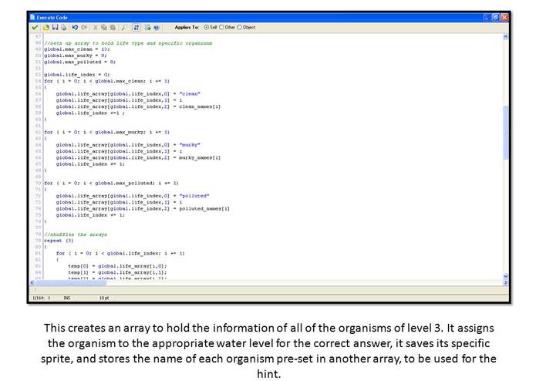Open the find magnifier tool
Screen dimensions: 536x381
tap(124, 27)
